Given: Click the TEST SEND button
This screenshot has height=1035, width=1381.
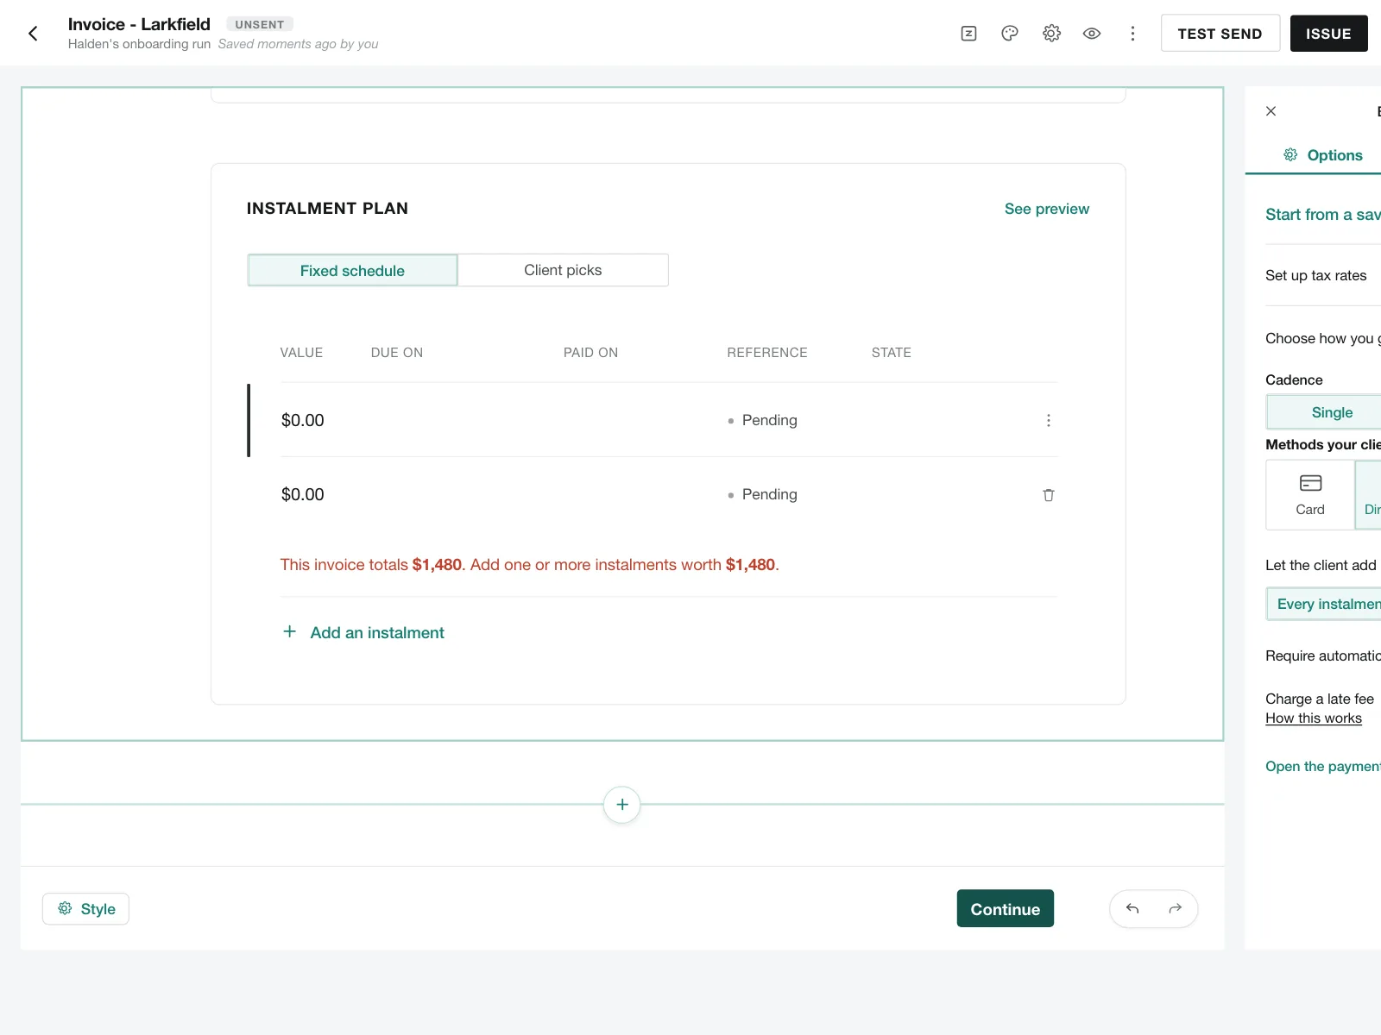Looking at the screenshot, I should 1220,34.
